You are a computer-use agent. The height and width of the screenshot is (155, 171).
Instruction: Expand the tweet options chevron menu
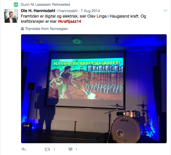point(165,11)
